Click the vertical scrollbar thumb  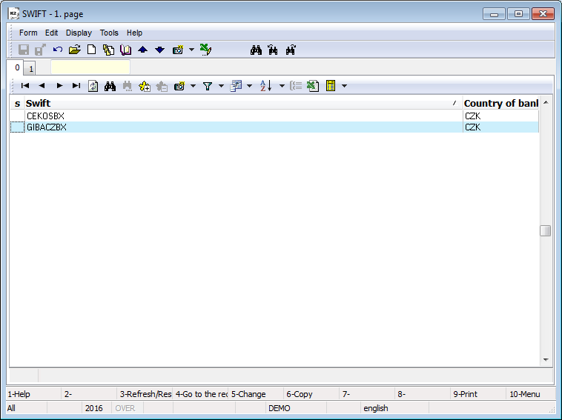pos(546,231)
